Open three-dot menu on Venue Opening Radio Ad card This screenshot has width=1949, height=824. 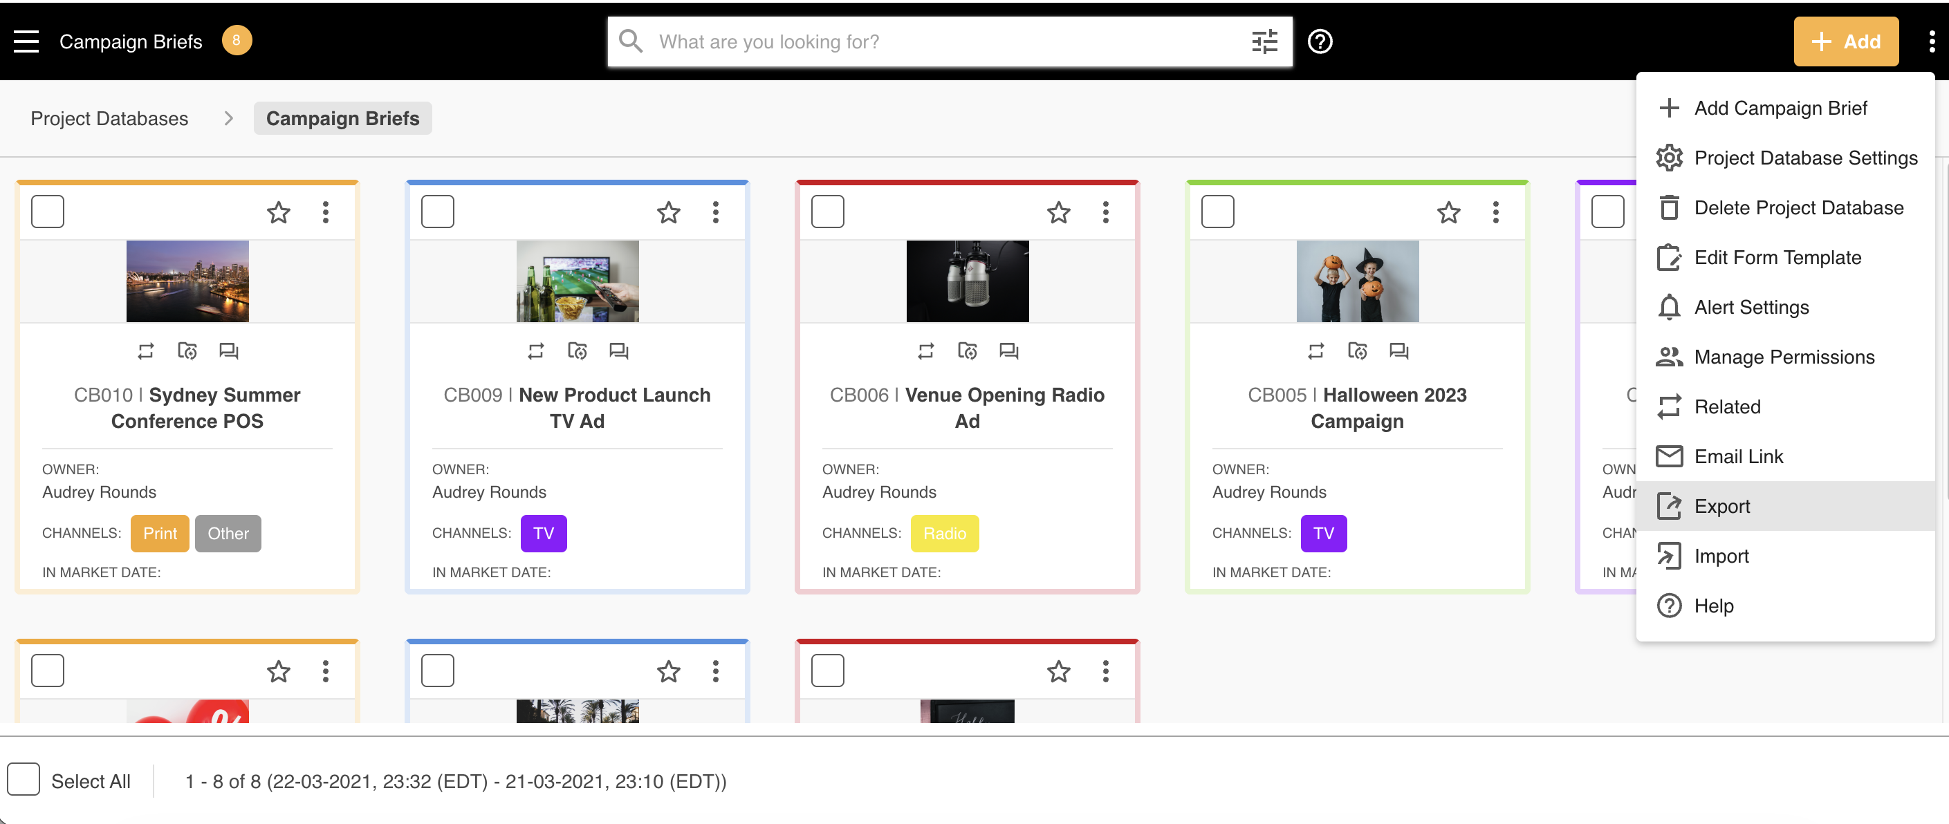1105,212
